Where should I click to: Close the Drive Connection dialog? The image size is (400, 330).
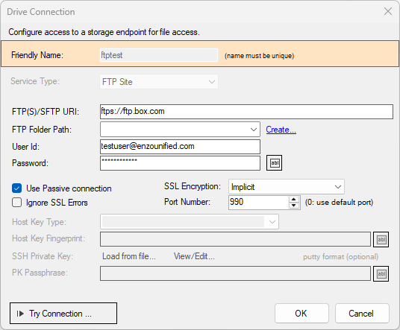pyautogui.click(x=388, y=11)
